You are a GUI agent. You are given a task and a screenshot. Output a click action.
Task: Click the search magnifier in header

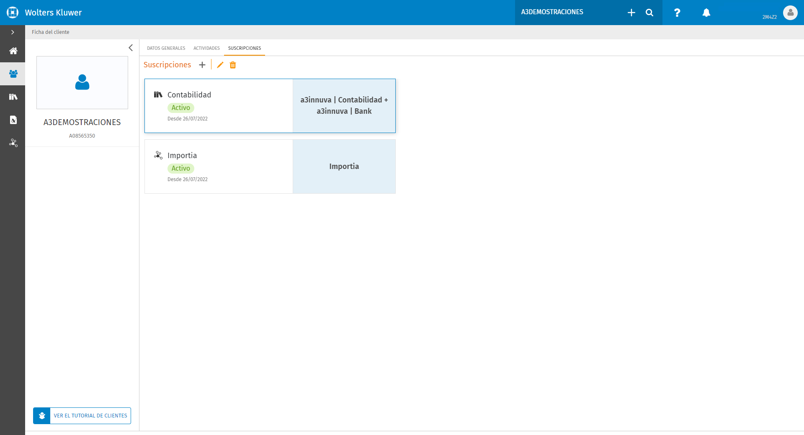coord(649,13)
